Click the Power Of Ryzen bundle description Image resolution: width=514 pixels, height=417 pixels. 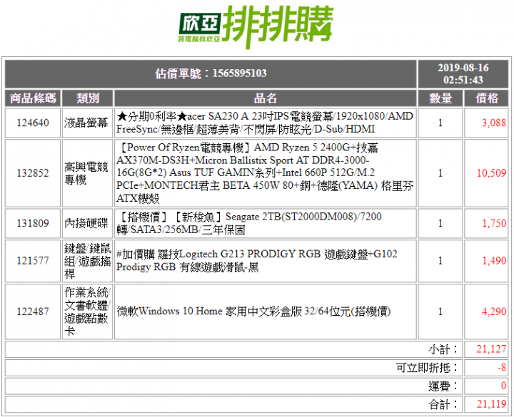tap(265, 173)
